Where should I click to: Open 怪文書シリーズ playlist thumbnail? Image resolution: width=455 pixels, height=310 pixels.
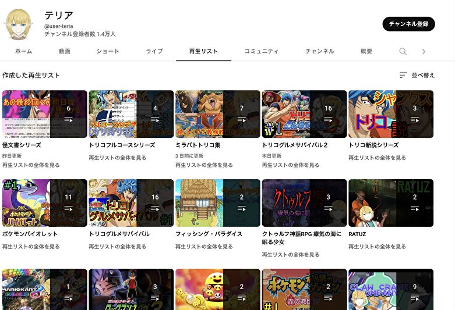coord(45,114)
